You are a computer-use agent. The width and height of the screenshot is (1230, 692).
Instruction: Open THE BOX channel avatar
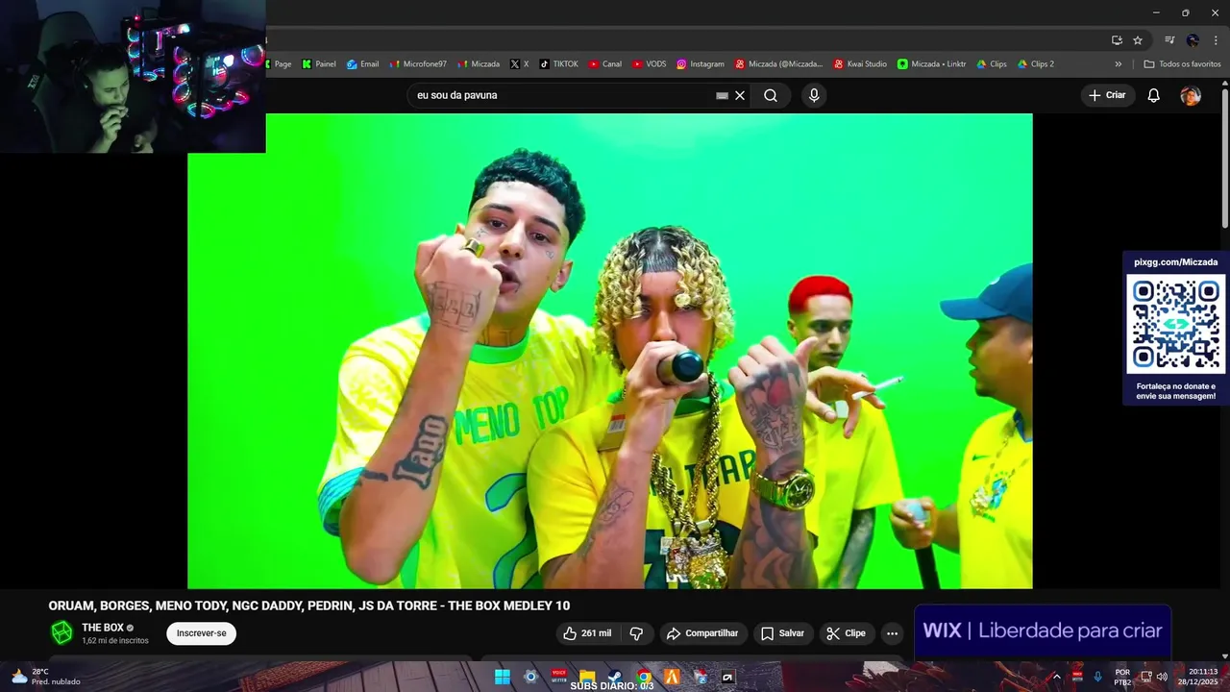point(61,632)
